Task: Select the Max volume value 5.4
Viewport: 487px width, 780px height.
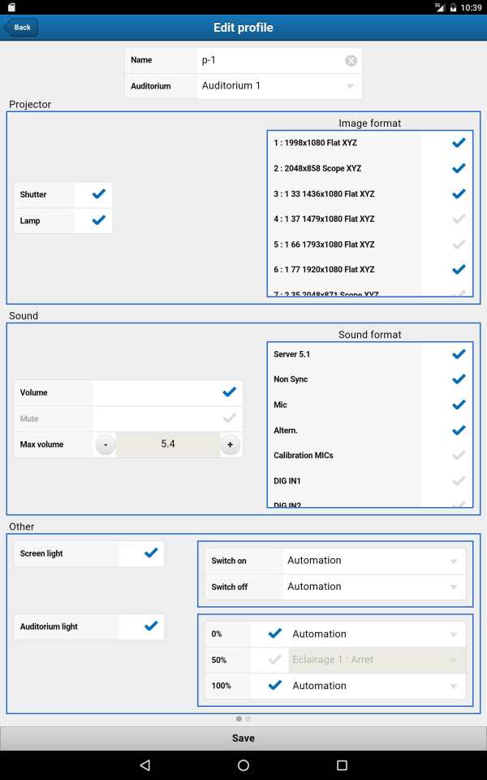Action: point(168,444)
